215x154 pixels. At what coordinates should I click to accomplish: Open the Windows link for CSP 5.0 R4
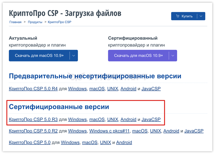(77, 89)
